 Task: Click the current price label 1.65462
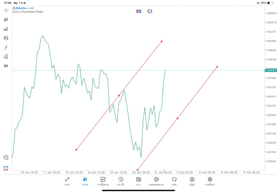click(x=271, y=70)
